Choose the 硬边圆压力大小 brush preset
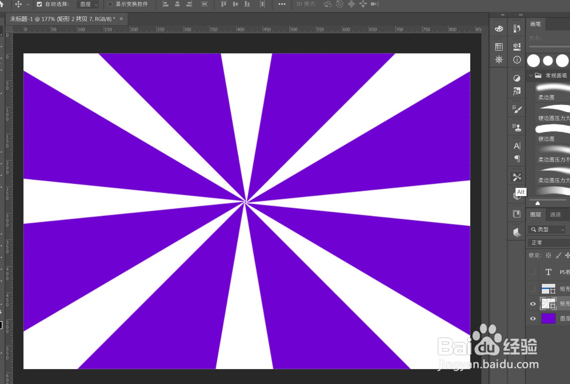This screenshot has width=570, height=384. (x=553, y=113)
